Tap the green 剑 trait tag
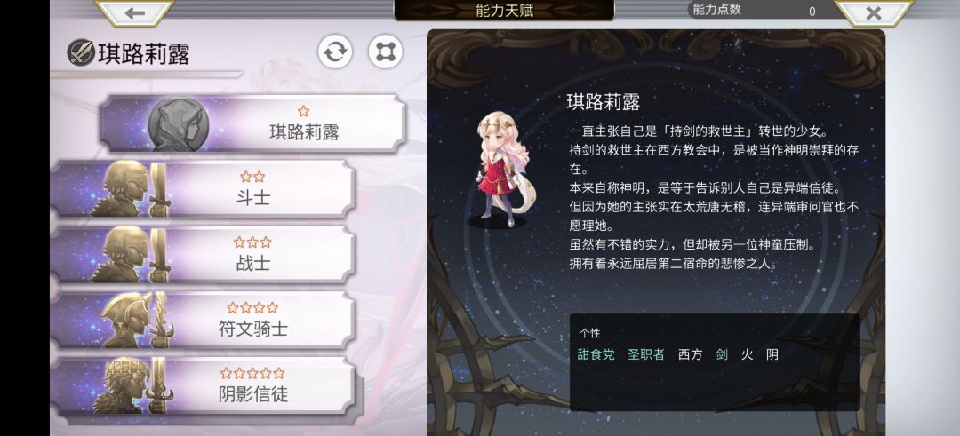The height and width of the screenshot is (436, 960). tap(722, 354)
